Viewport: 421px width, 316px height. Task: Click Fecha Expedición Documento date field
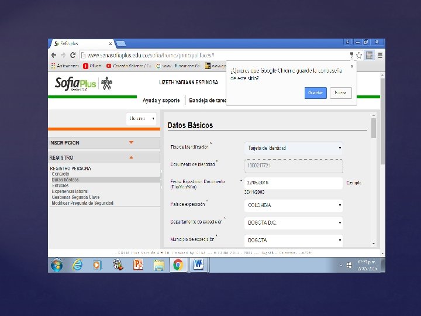(294, 183)
